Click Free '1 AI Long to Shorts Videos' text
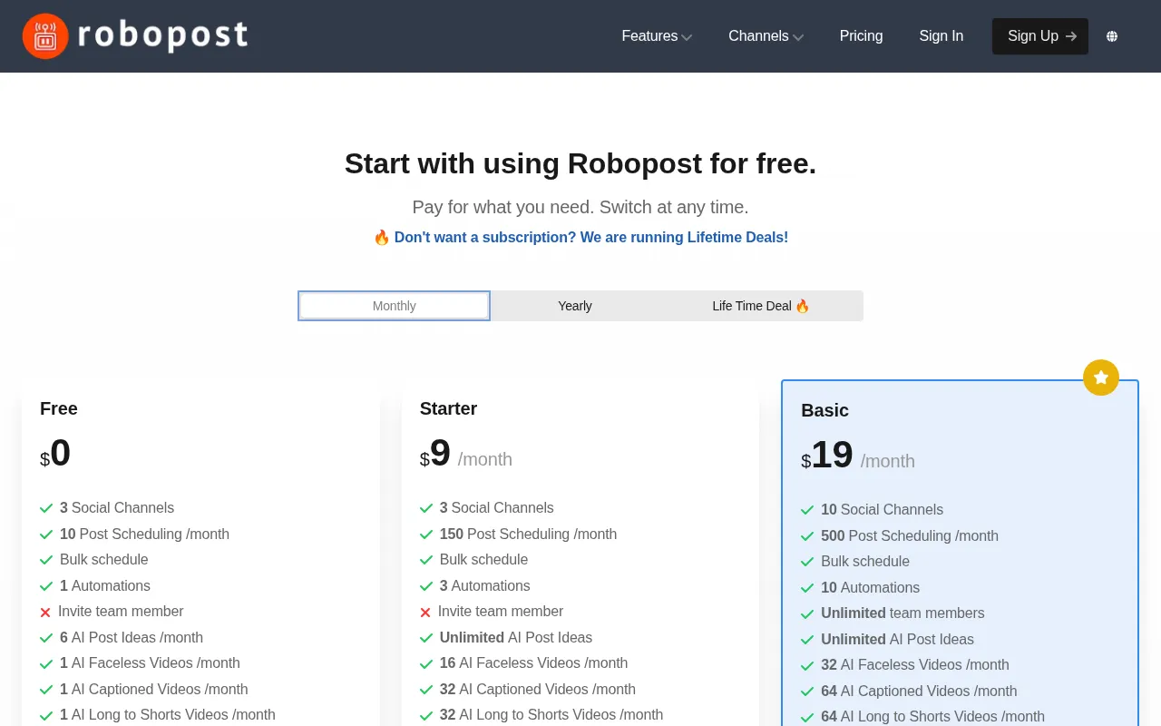The image size is (1161, 726). point(168,715)
